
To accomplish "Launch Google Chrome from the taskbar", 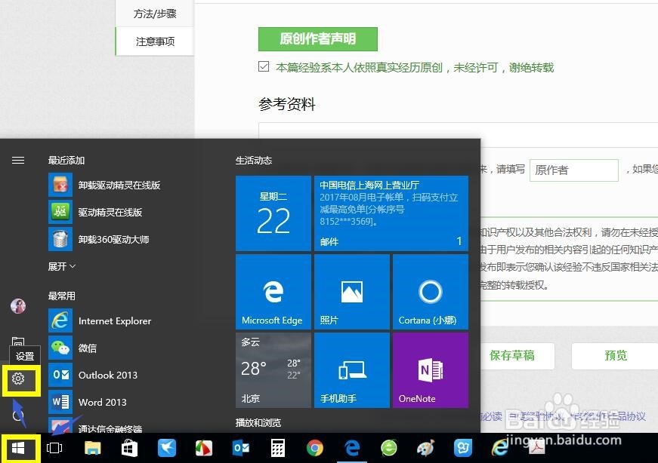I will 315,447.
